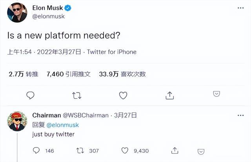
Task: Open the @elonmusk mention in the reply
Action: (63, 125)
